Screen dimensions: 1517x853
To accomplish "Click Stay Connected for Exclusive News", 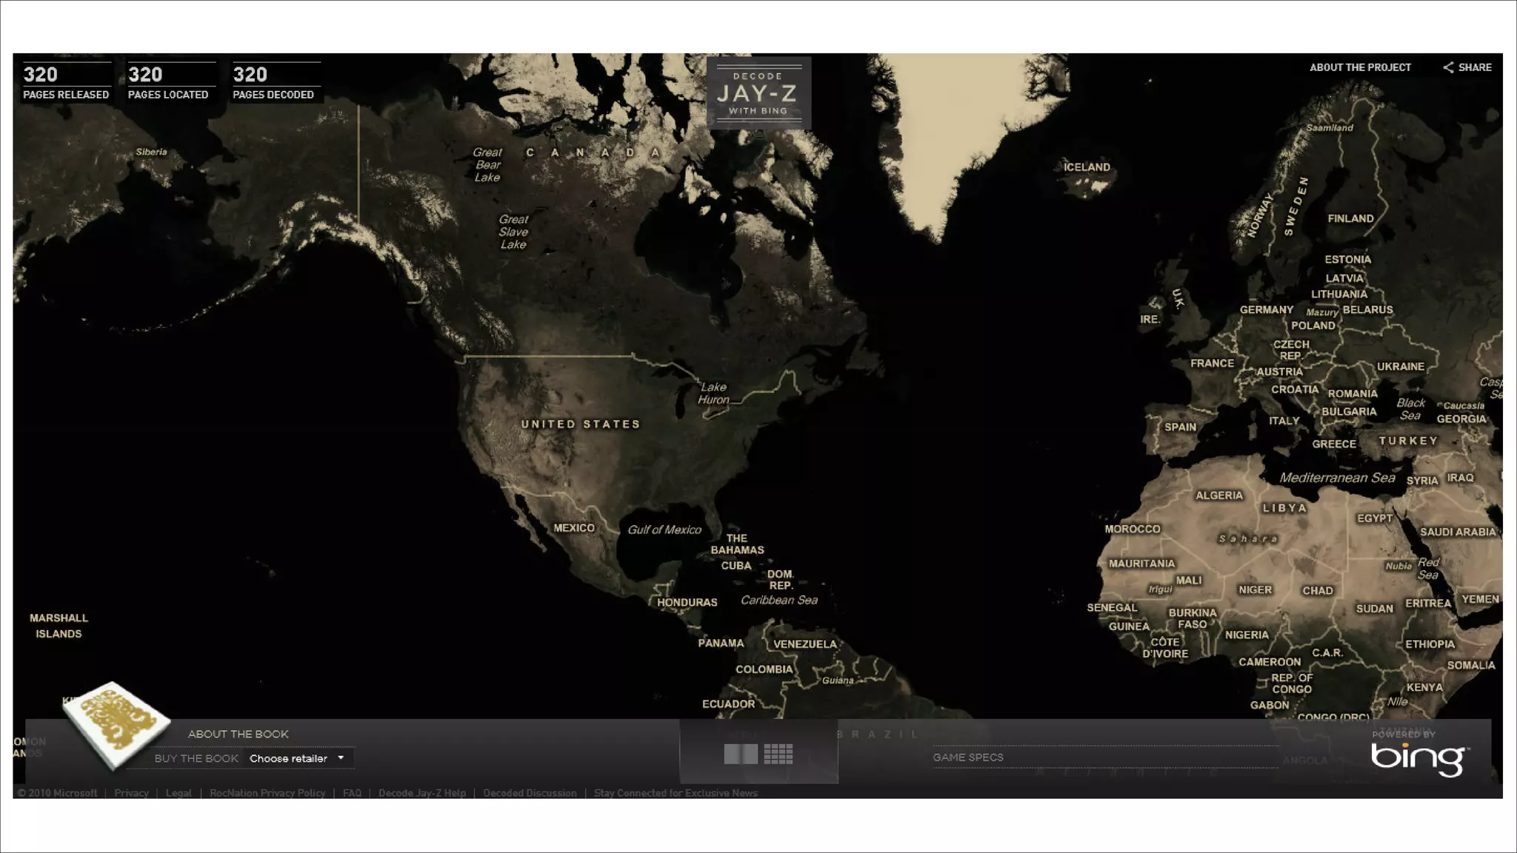I will [676, 793].
